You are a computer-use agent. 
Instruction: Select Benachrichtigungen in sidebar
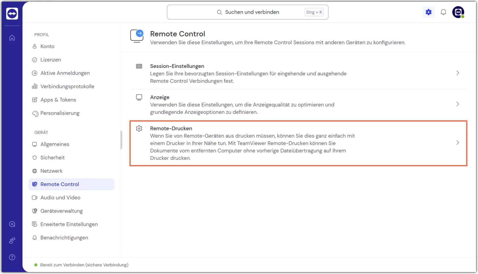pos(71,238)
